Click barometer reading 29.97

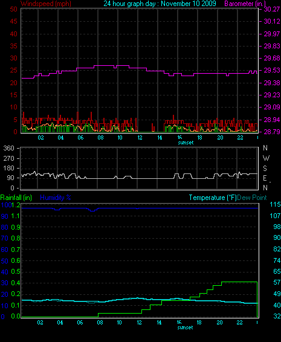tap(272, 34)
